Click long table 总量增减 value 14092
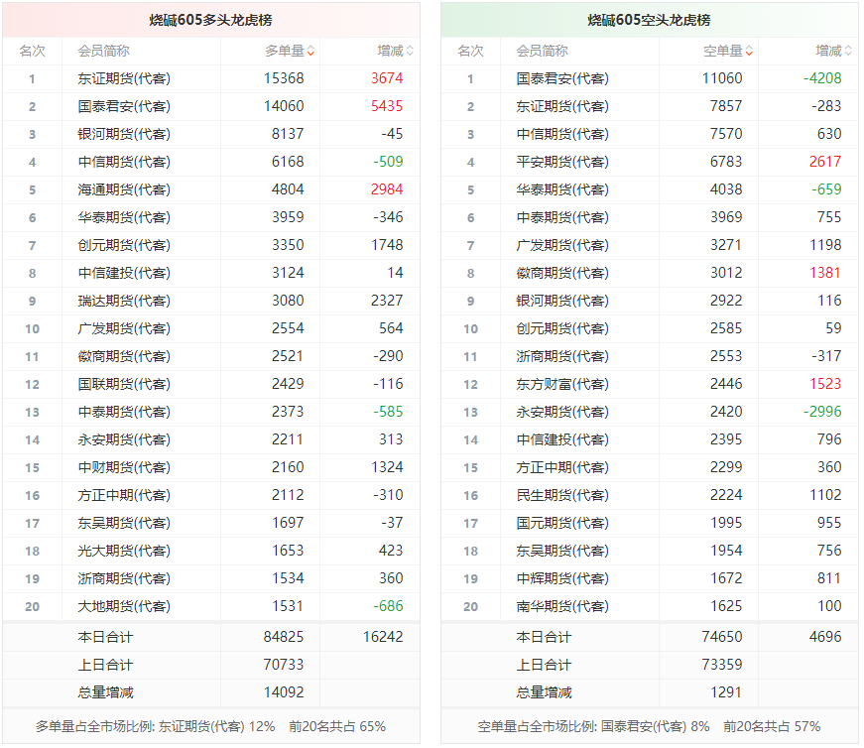Screen dimensions: 864x748 tap(284, 692)
